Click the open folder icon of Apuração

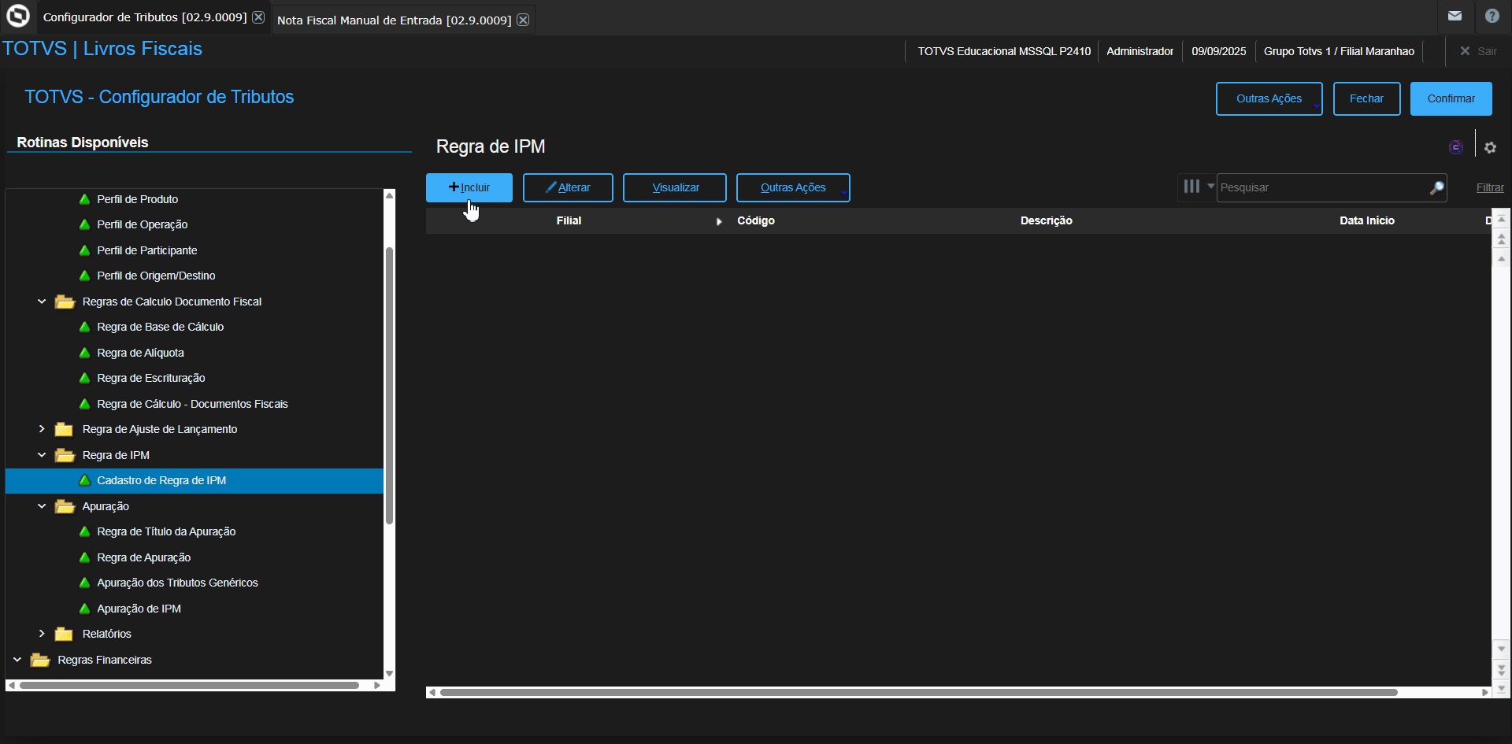(65, 506)
